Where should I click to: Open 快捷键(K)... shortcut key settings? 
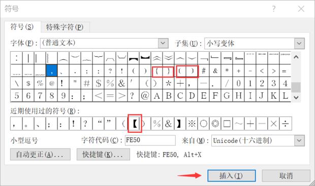click(103, 155)
